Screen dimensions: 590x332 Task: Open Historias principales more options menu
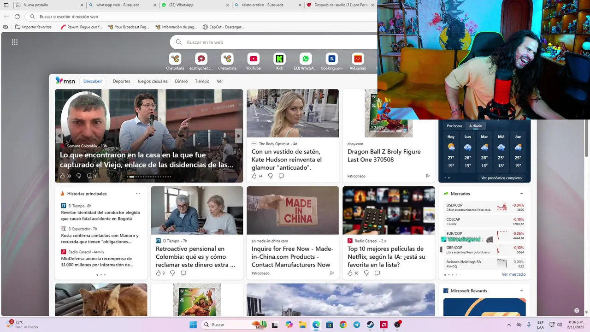[x=138, y=194]
